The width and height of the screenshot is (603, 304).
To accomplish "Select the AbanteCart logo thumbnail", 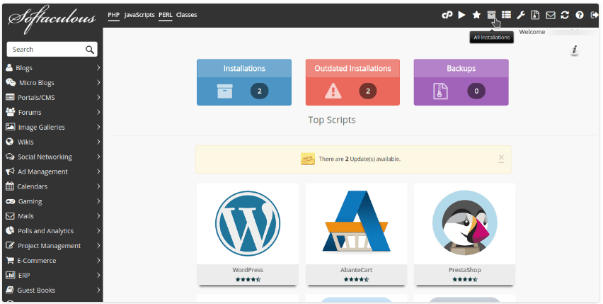I will coord(356,222).
